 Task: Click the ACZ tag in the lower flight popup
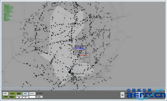pos(80,61)
